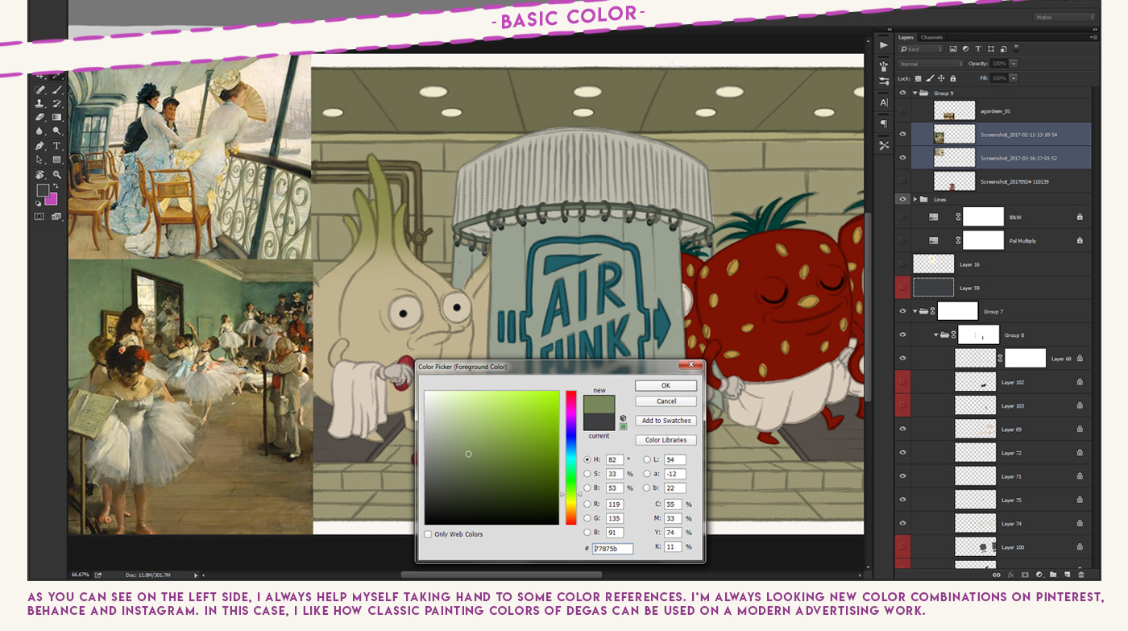Screen dimensions: 1128x631
Task: Collapse the Group 8 folder
Action: click(x=936, y=334)
